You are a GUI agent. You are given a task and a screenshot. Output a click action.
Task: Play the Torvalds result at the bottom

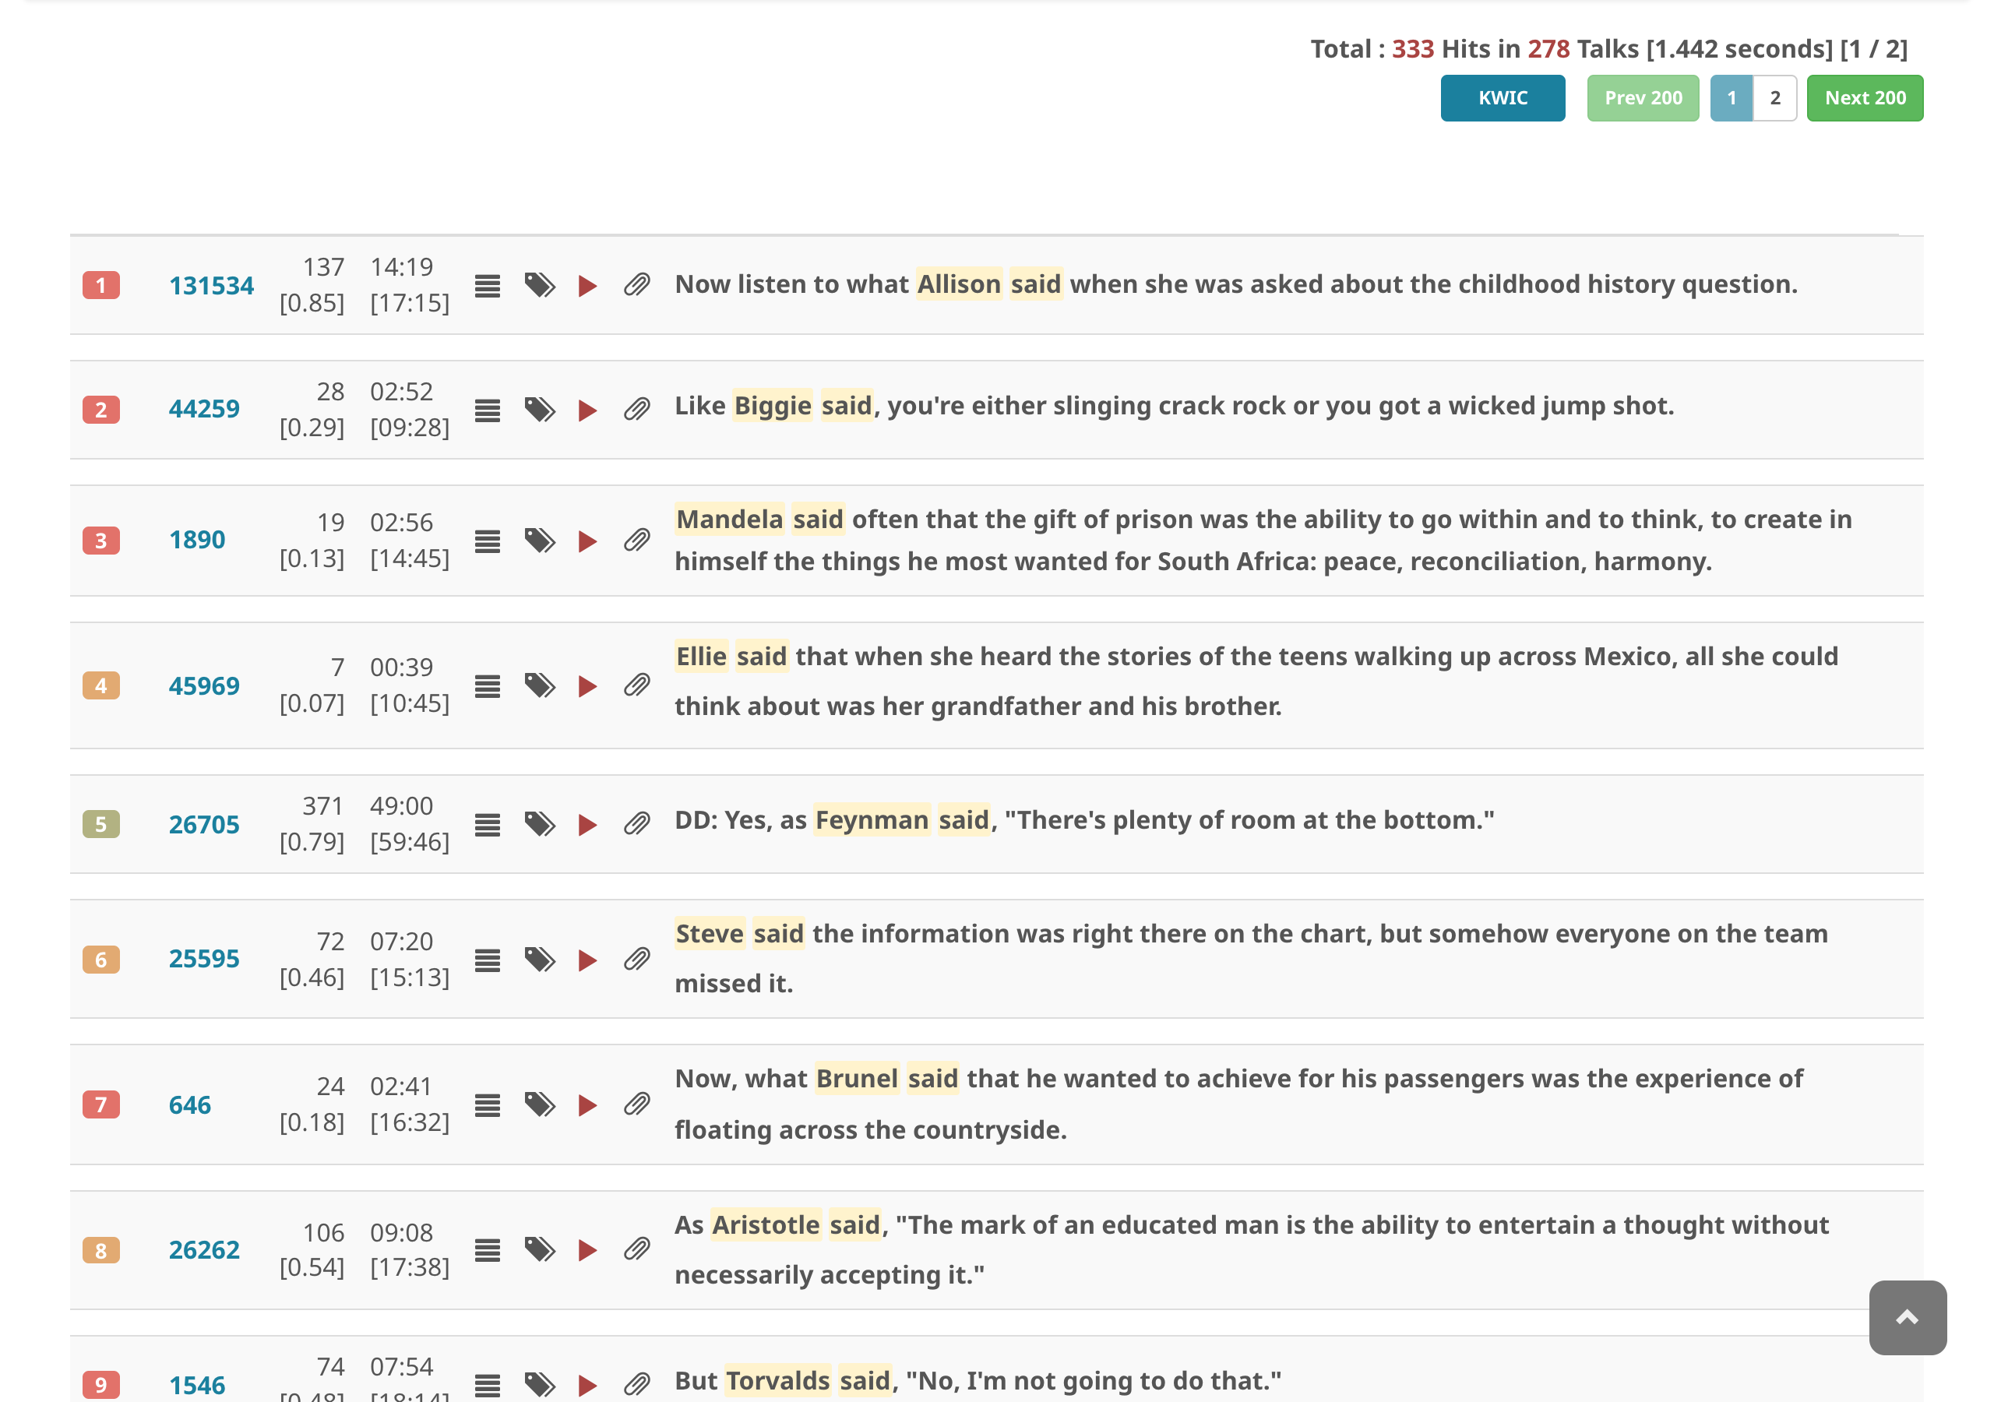tap(588, 1379)
